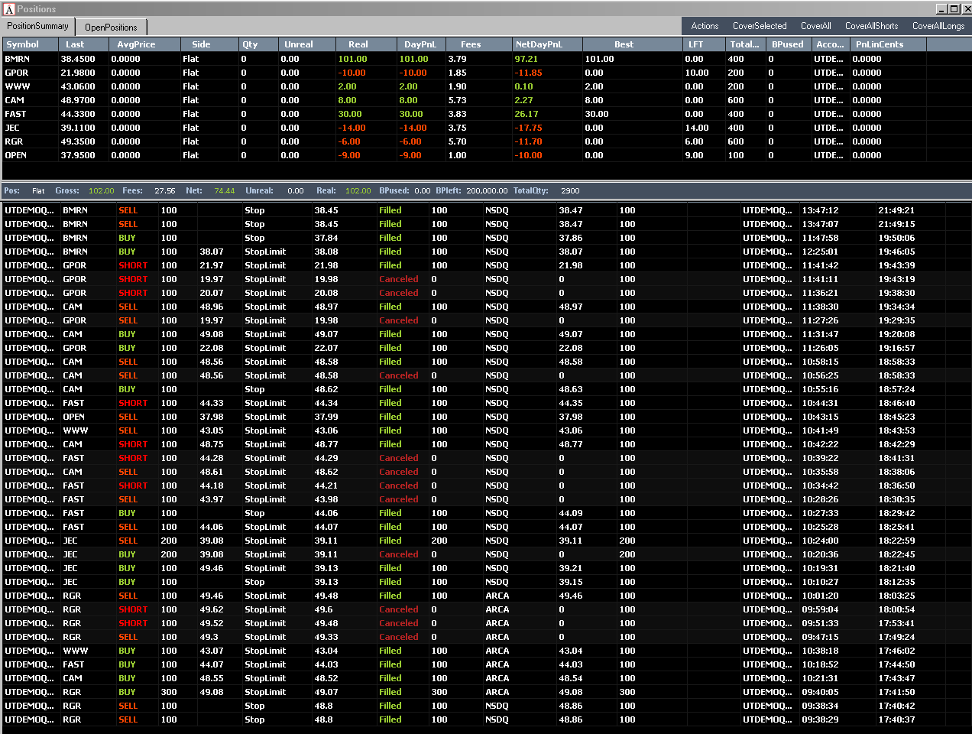Viewport: 972px width, 734px height.
Task: Select the CAM position row symbol
Action: [x=15, y=100]
